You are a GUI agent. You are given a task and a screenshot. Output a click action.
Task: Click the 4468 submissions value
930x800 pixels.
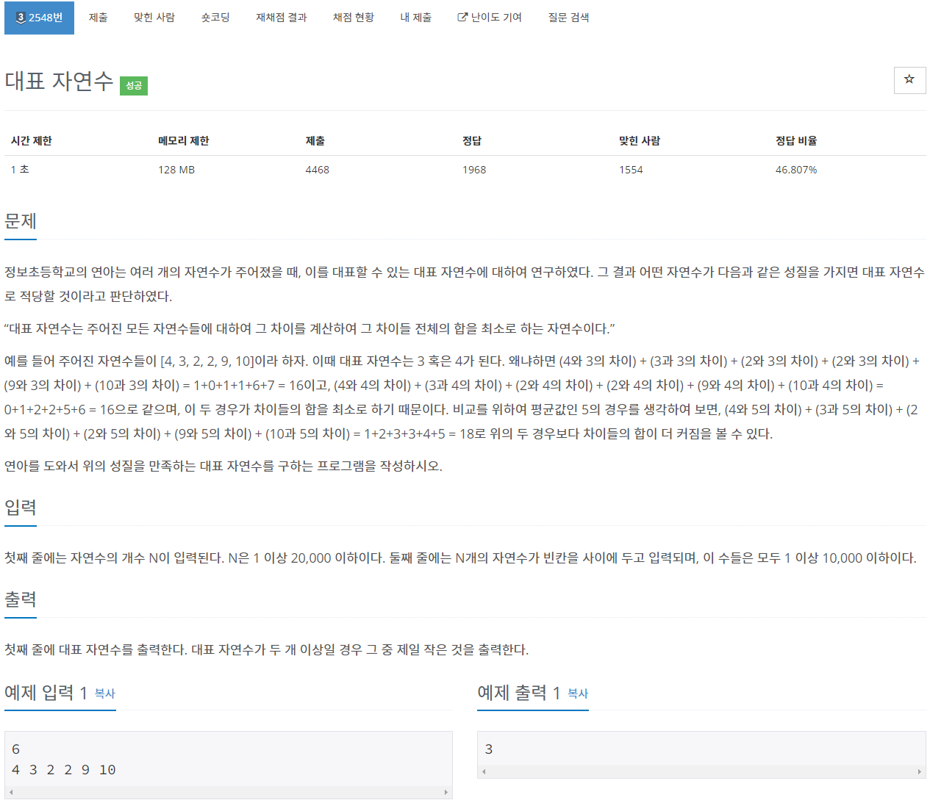(318, 170)
